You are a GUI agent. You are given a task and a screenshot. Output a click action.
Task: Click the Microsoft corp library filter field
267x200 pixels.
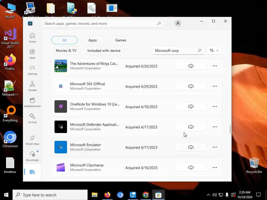click(x=178, y=51)
